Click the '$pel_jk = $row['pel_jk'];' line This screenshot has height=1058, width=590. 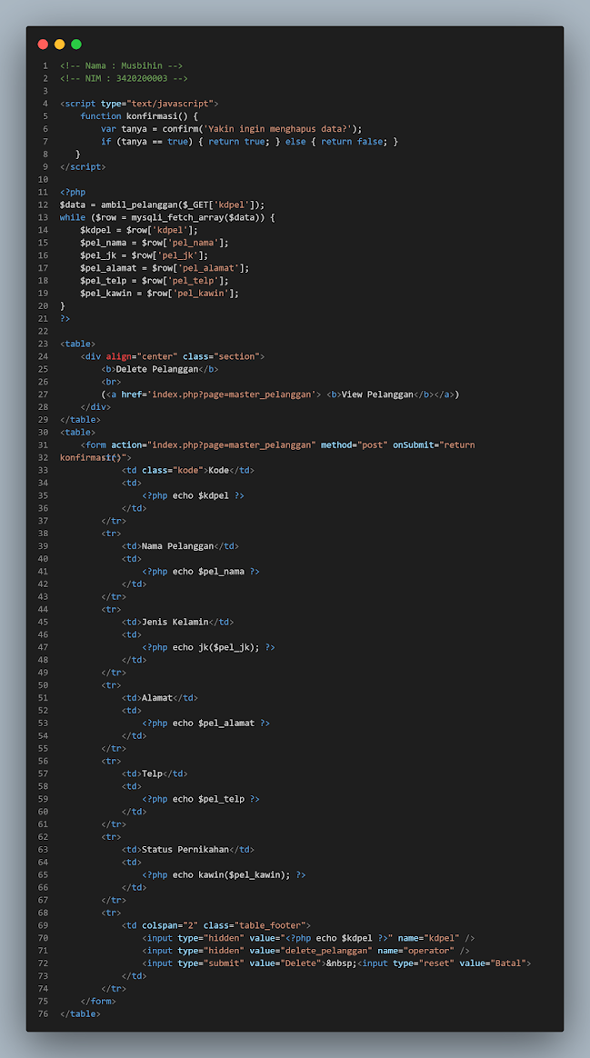(x=145, y=255)
